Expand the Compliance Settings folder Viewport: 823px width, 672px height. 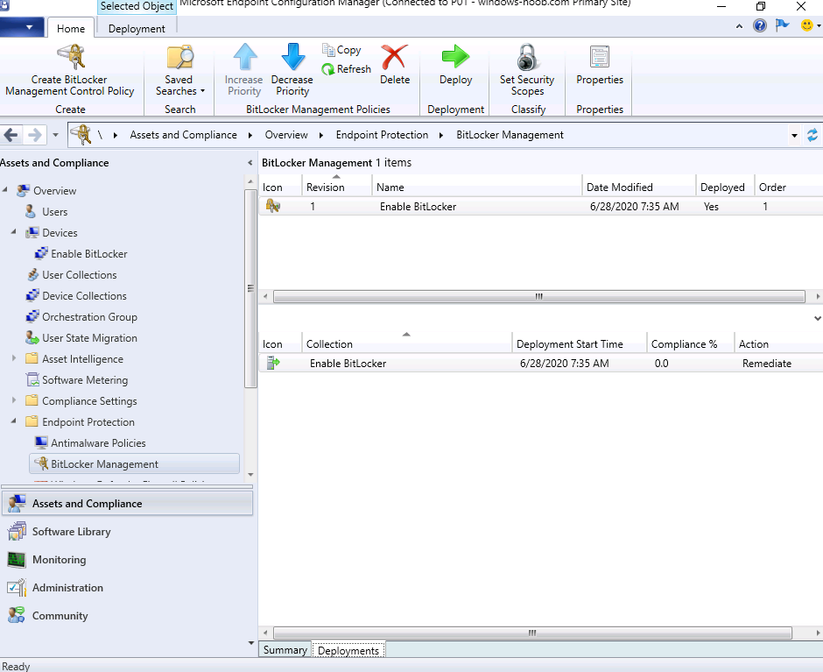[x=14, y=400]
